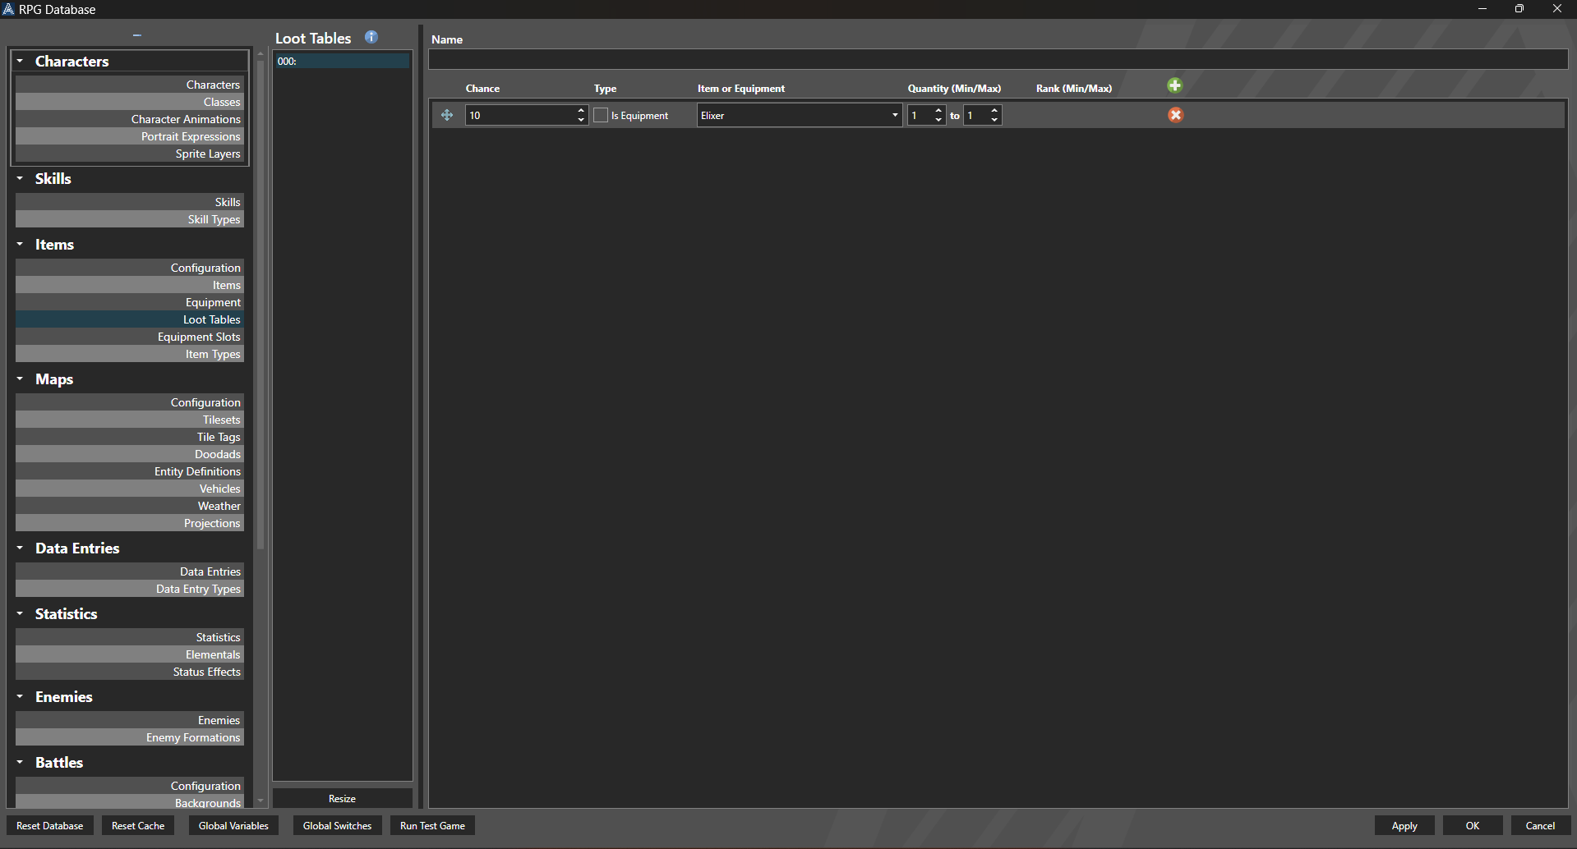
Task: Collapse the Maps section
Action: (x=21, y=379)
